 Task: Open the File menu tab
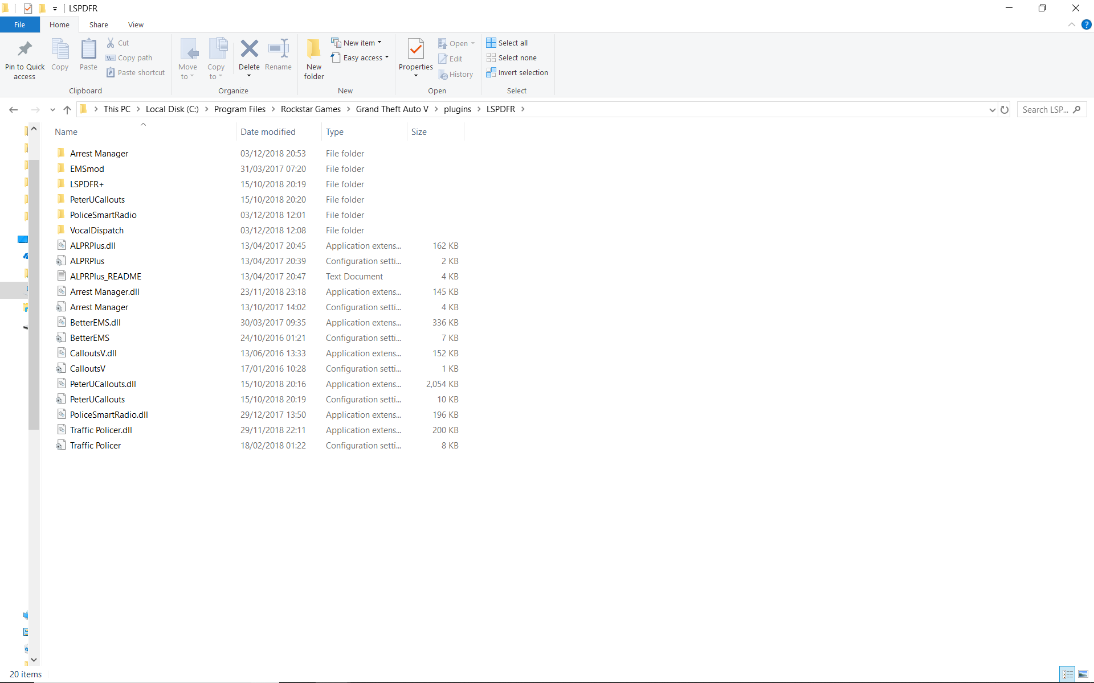[x=19, y=24]
